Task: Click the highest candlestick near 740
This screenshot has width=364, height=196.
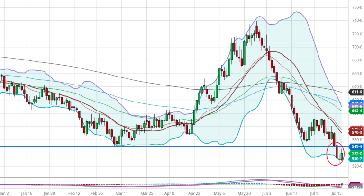Action: (x=256, y=30)
